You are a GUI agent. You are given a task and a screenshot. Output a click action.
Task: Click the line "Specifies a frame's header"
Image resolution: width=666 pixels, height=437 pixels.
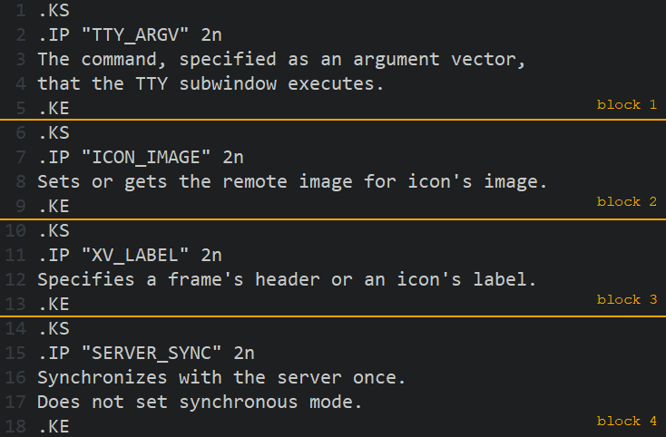point(287,279)
